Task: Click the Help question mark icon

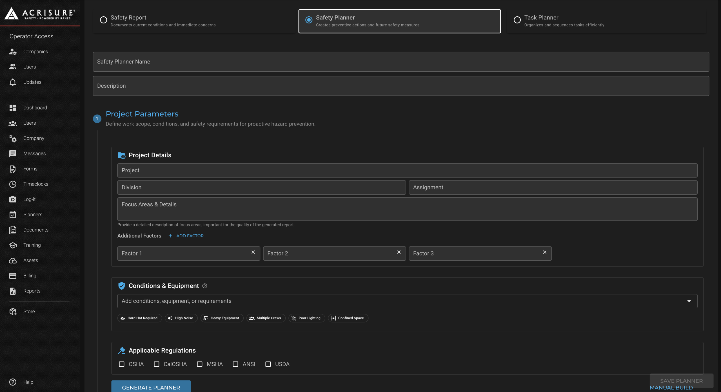Action: [x=13, y=382]
